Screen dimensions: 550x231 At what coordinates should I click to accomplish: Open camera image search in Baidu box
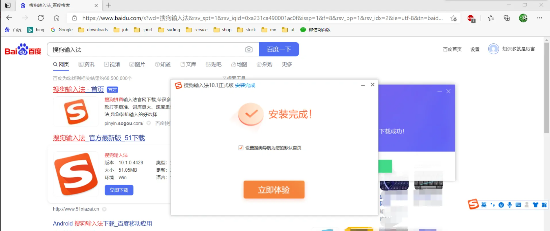pos(249,49)
